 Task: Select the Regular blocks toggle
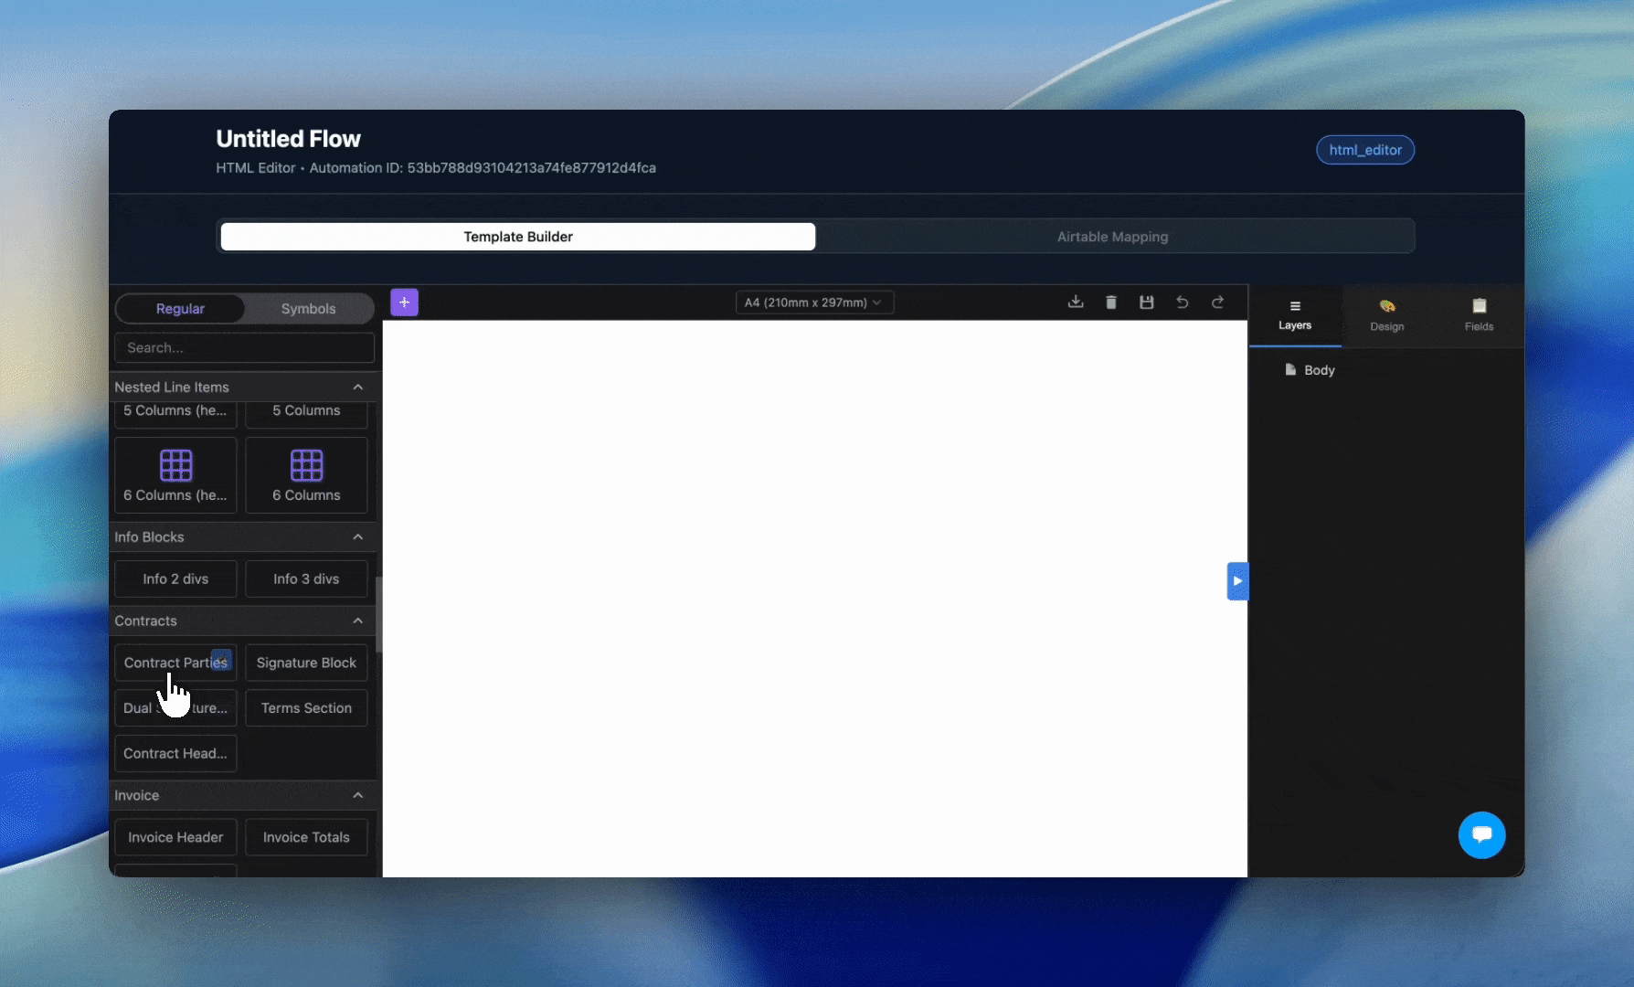click(180, 309)
